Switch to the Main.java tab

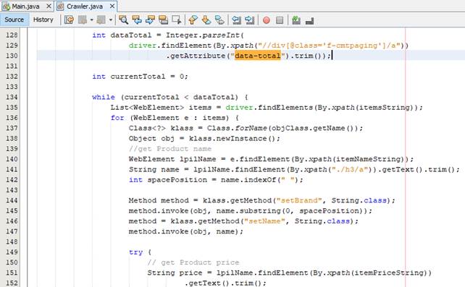point(25,7)
